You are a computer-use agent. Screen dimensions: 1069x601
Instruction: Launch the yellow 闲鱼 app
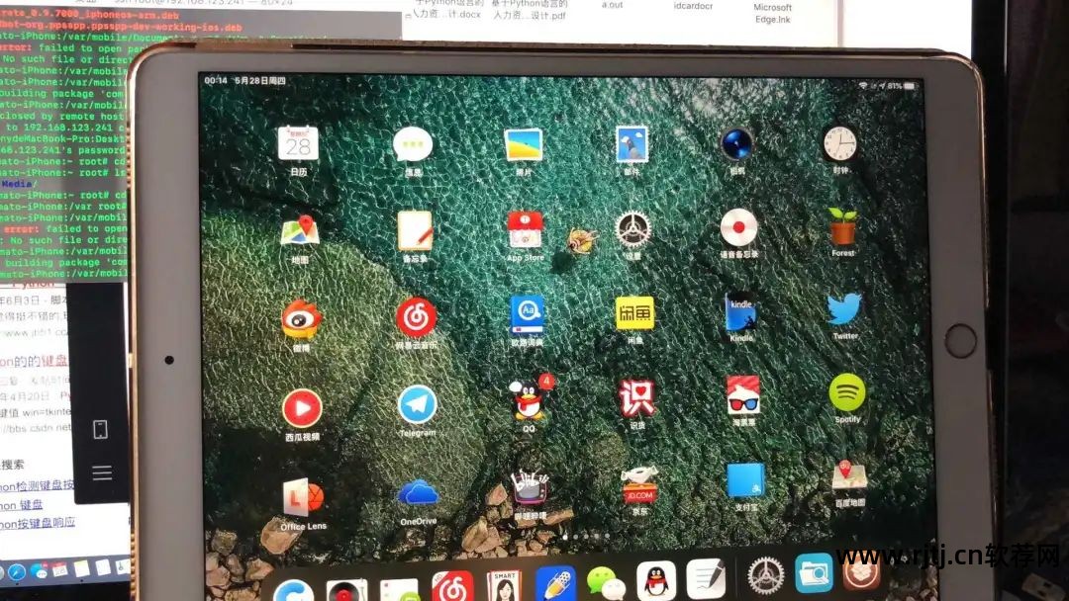[x=634, y=313]
